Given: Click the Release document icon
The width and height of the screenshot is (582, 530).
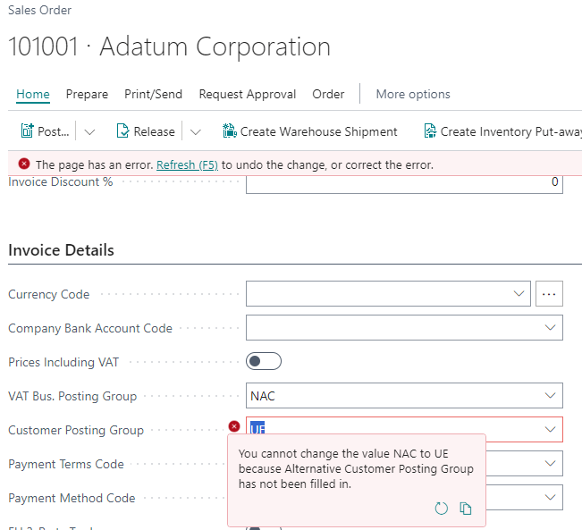Looking at the screenshot, I should (x=123, y=131).
